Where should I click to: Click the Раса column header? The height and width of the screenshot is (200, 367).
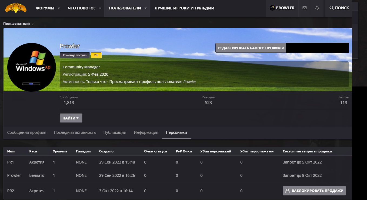coord(33,151)
